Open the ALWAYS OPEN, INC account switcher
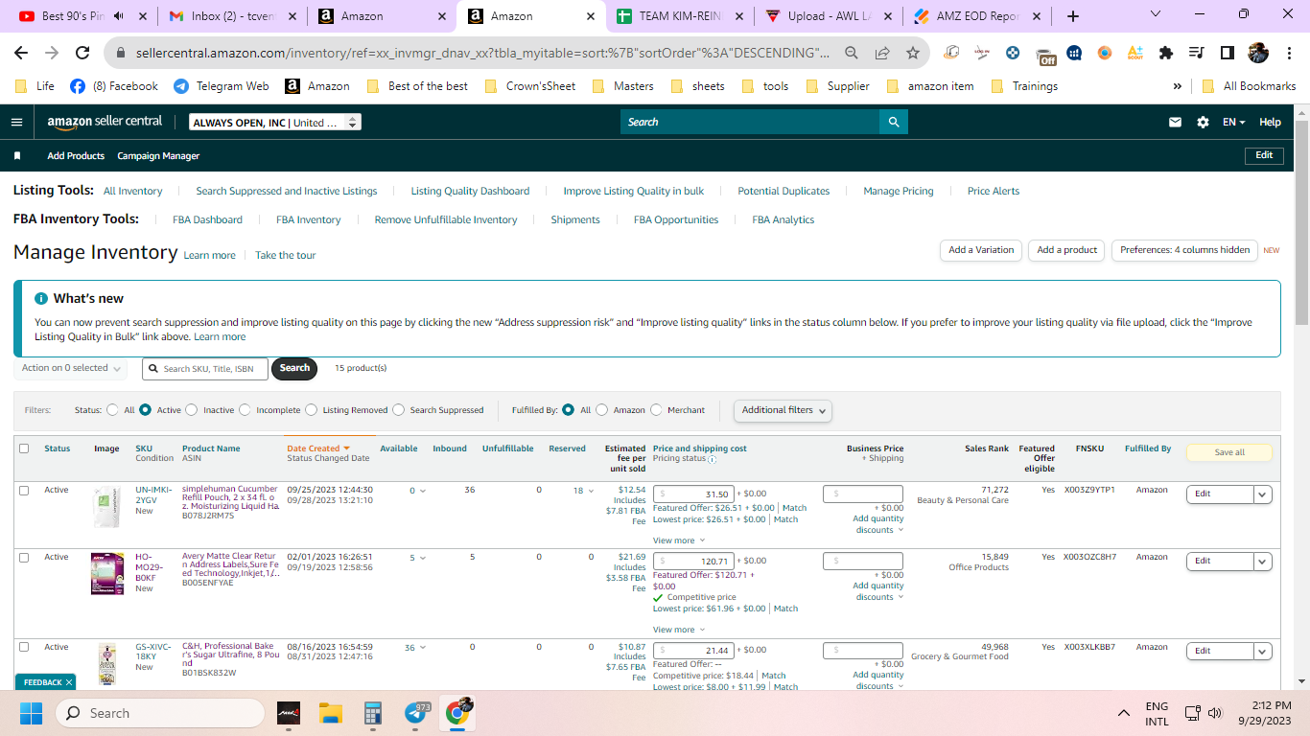 [274, 123]
